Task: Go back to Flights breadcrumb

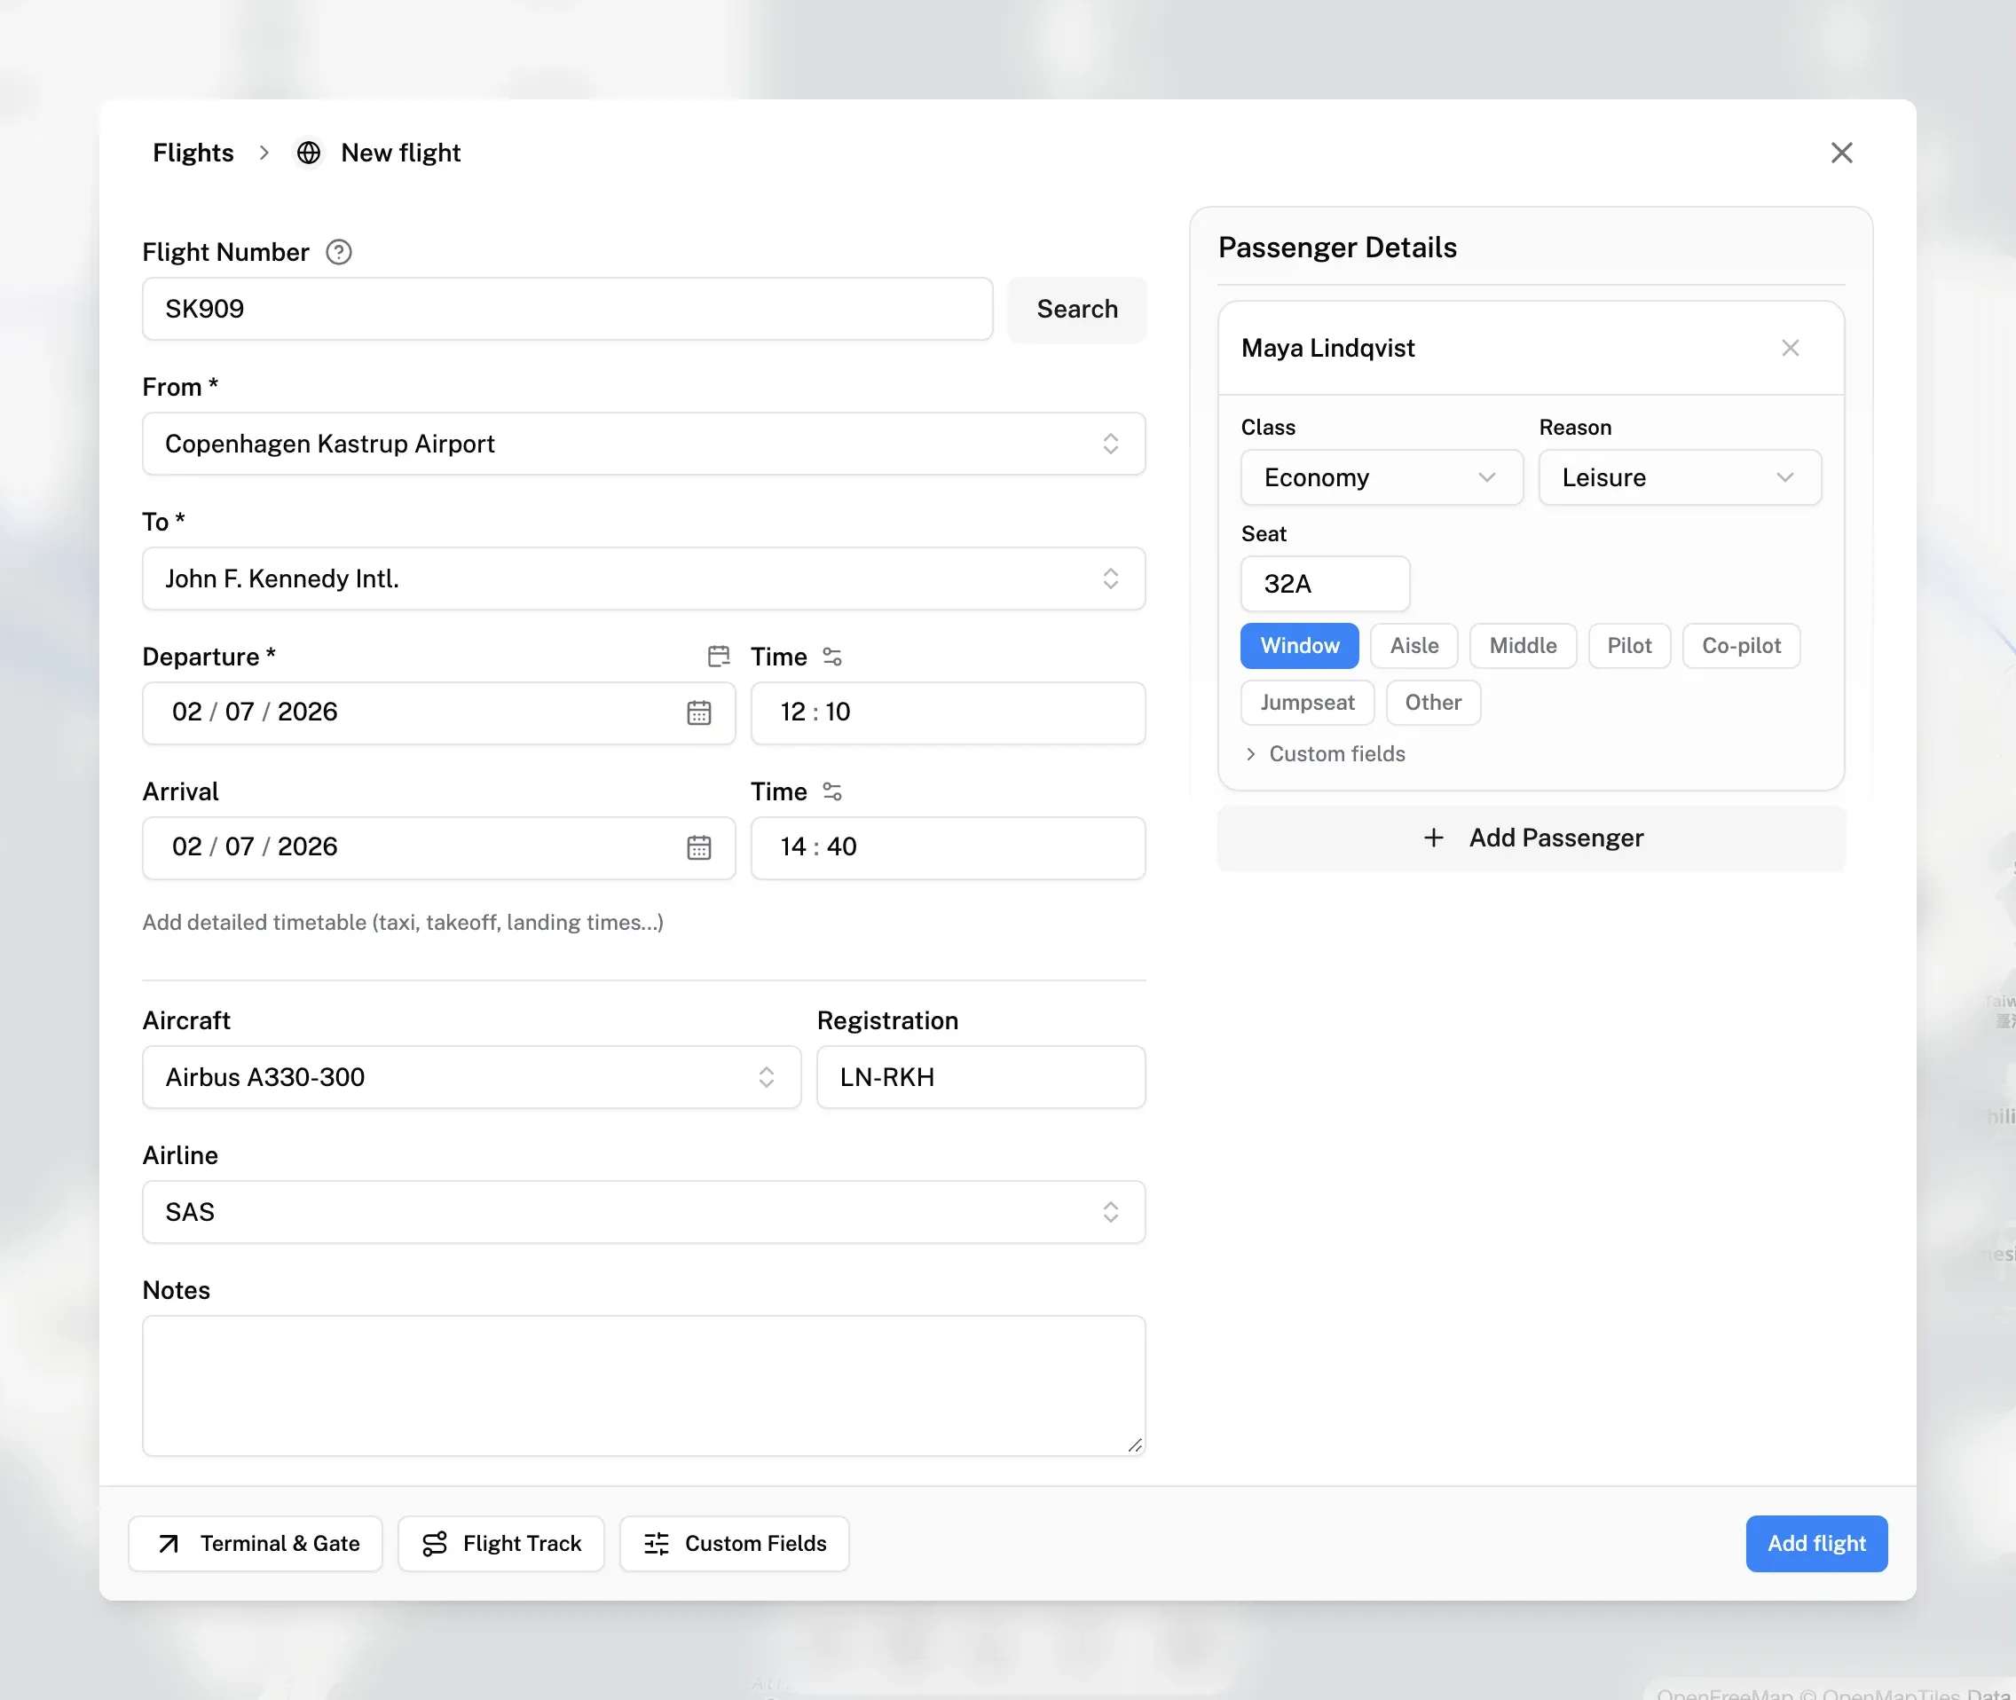Action: (193, 153)
